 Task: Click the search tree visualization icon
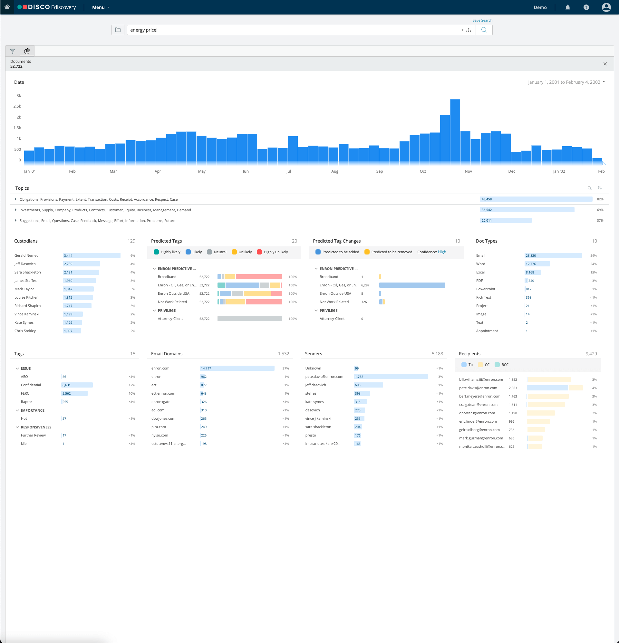(x=469, y=30)
